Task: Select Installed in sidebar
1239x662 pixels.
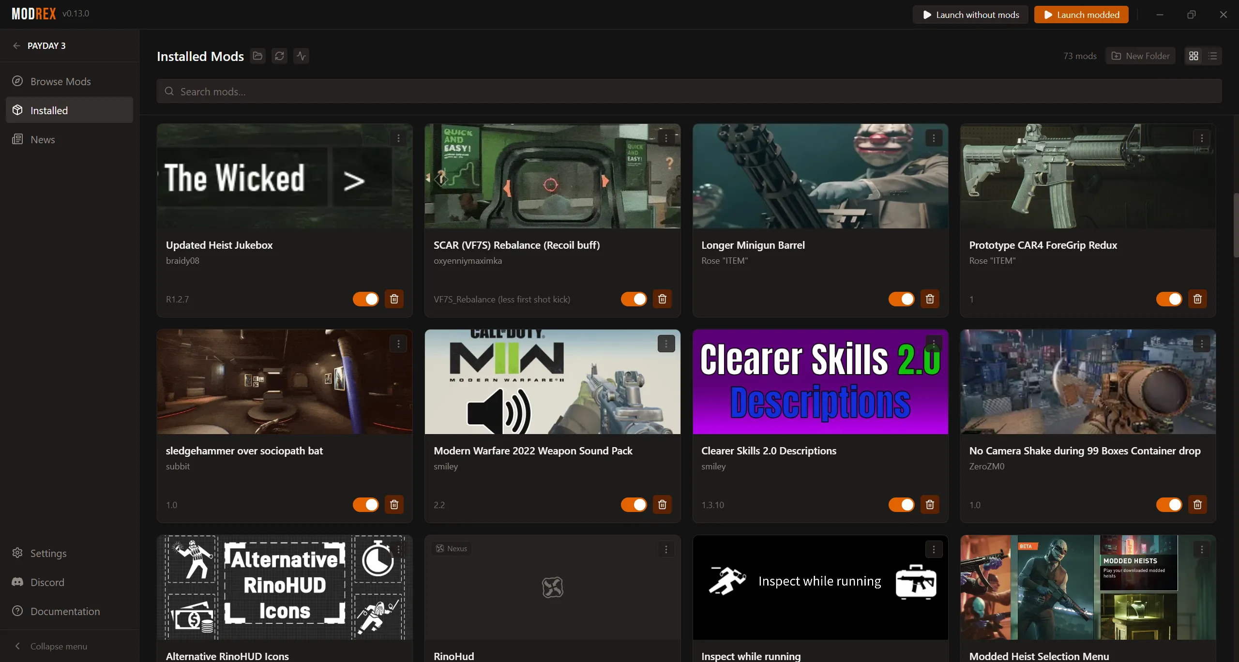Action: click(69, 110)
